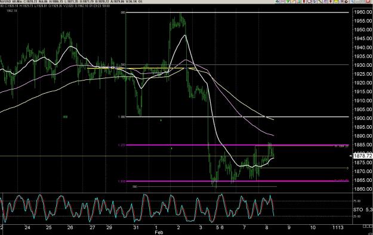373x235 pixels.
Task: Click the 1870.00 price axis label
Action: point(362,172)
